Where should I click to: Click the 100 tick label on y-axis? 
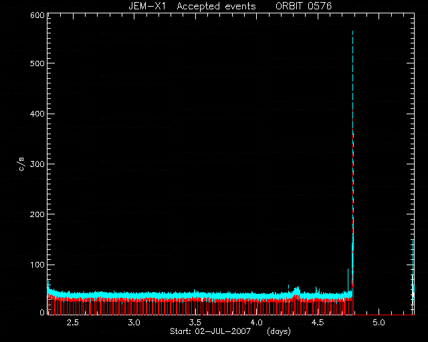coord(37,265)
